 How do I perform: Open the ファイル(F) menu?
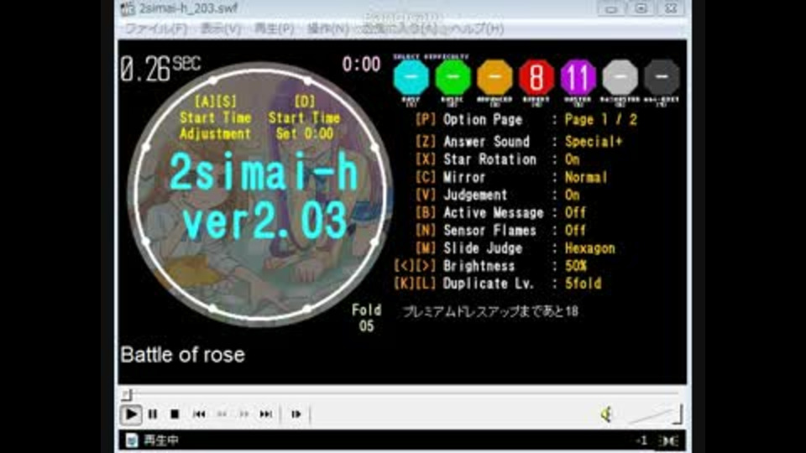pos(156,29)
